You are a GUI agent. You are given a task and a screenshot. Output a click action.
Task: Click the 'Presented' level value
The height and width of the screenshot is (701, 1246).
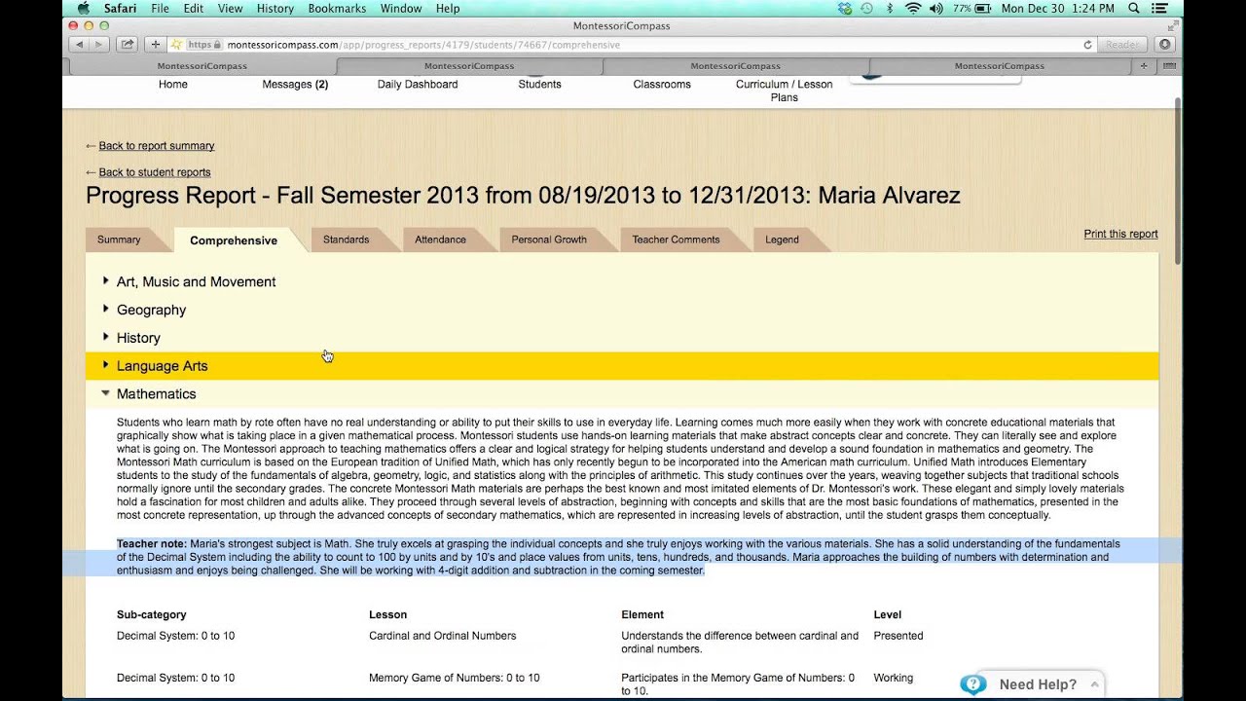point(898,636)
